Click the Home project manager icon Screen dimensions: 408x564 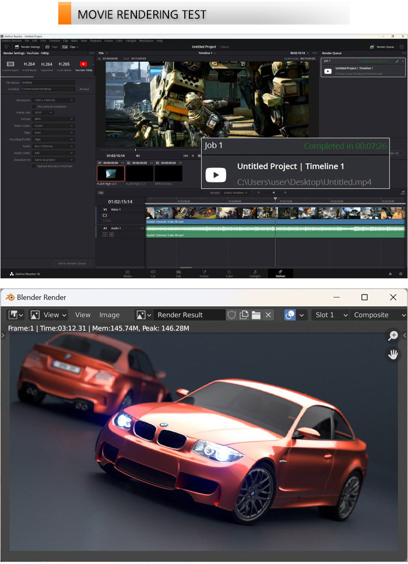coord(391,274)
